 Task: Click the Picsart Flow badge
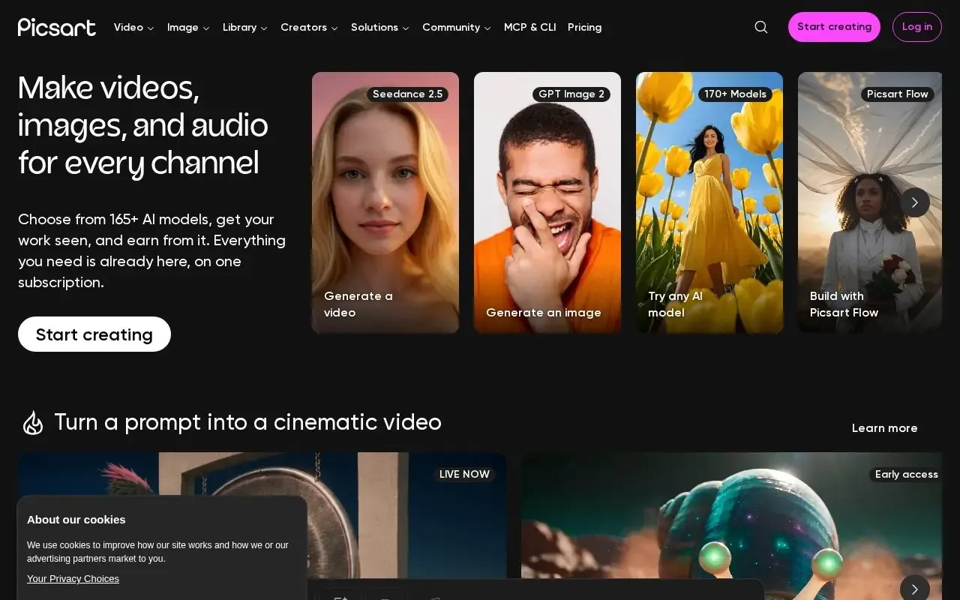[x=897, y=94]
